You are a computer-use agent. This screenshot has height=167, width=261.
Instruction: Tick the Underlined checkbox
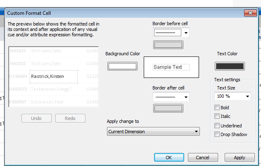(217, 125)
